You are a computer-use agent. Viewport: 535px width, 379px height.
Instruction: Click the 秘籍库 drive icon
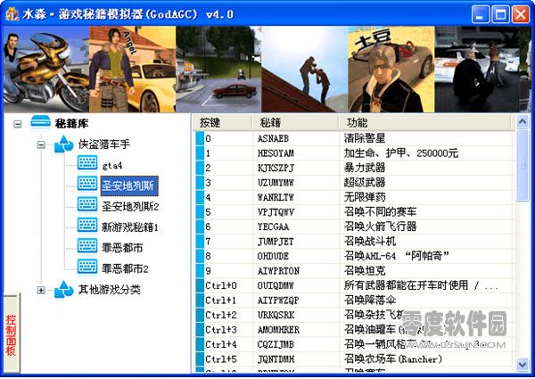tap(41, 122)
